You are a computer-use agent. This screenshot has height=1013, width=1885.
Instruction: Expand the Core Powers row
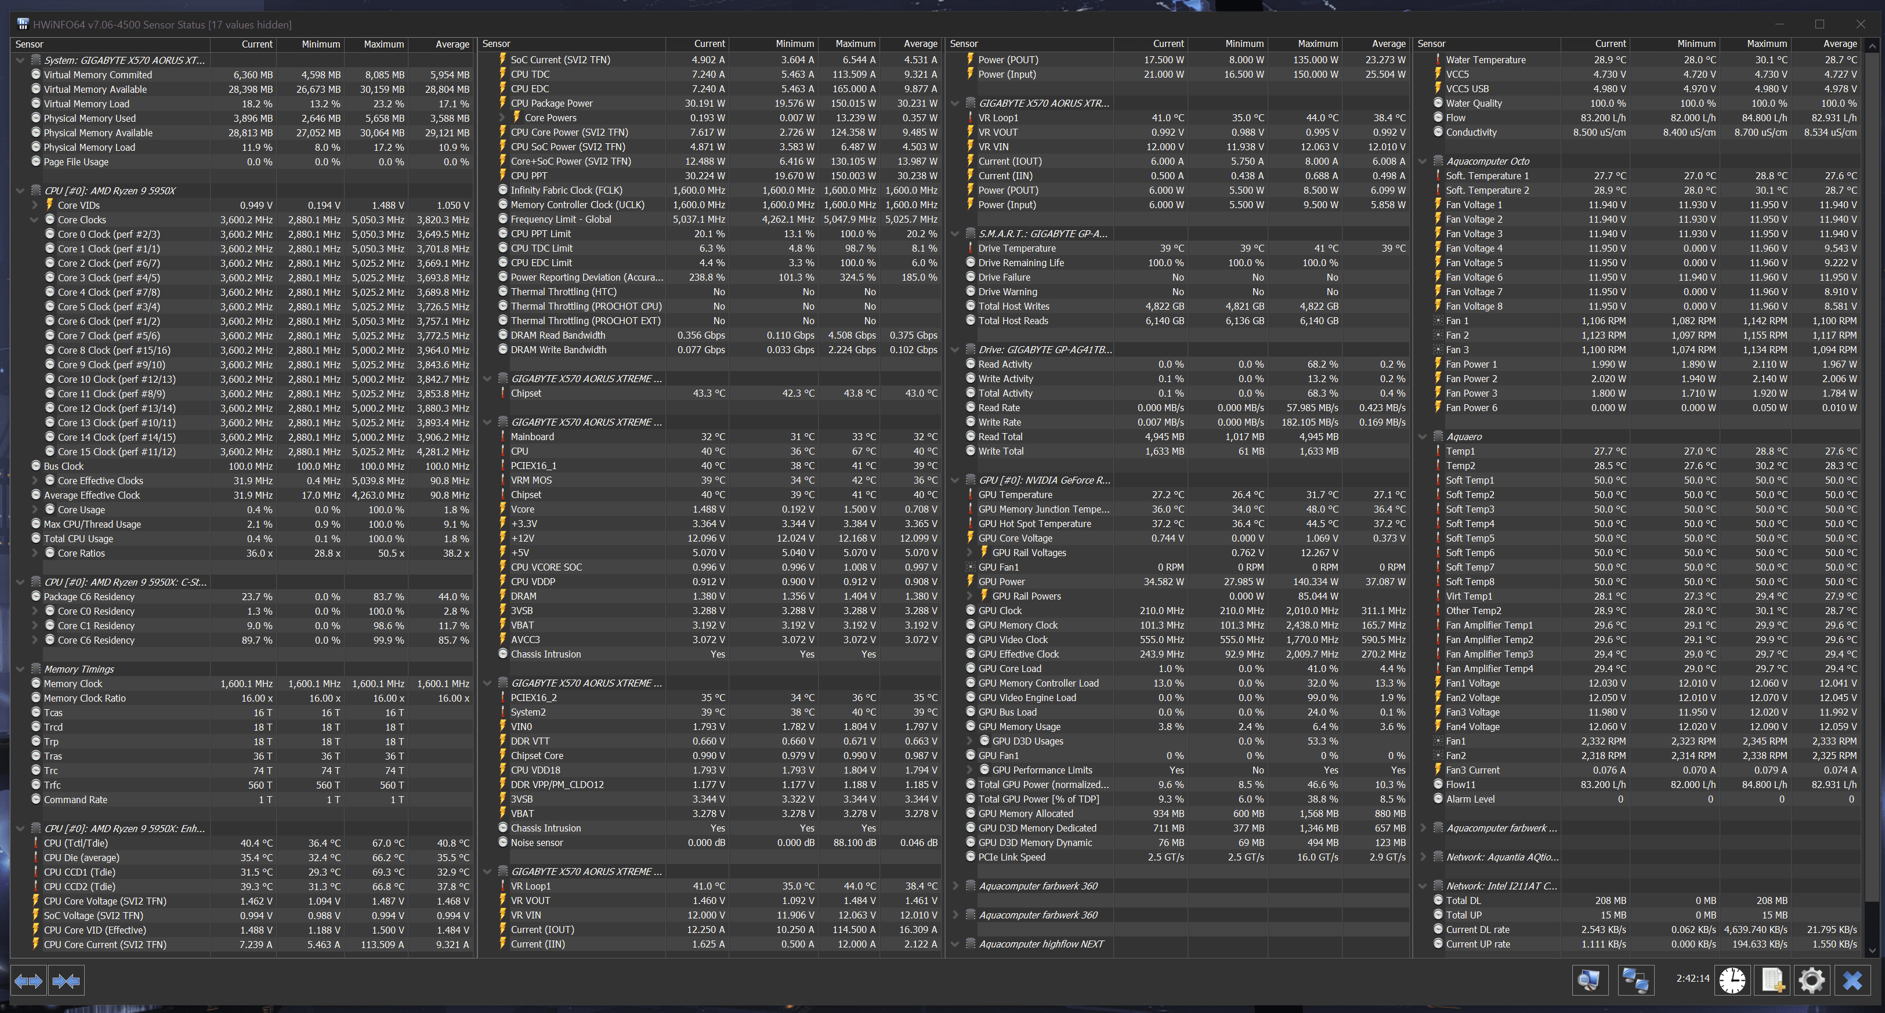coord(502,118)
